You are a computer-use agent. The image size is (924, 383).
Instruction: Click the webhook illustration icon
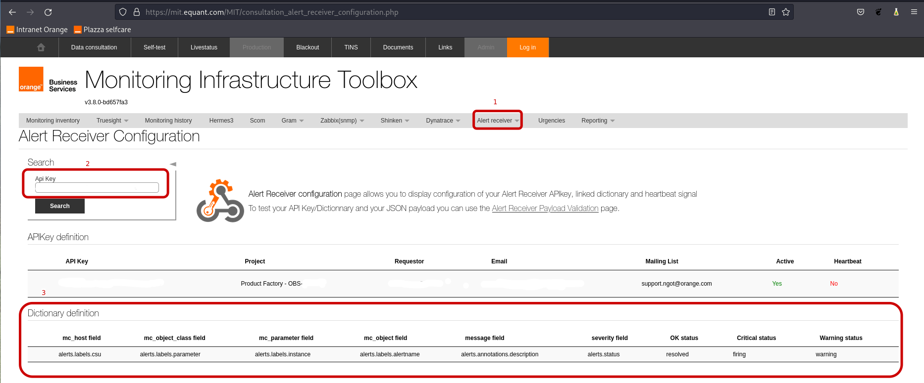(220, 201)
